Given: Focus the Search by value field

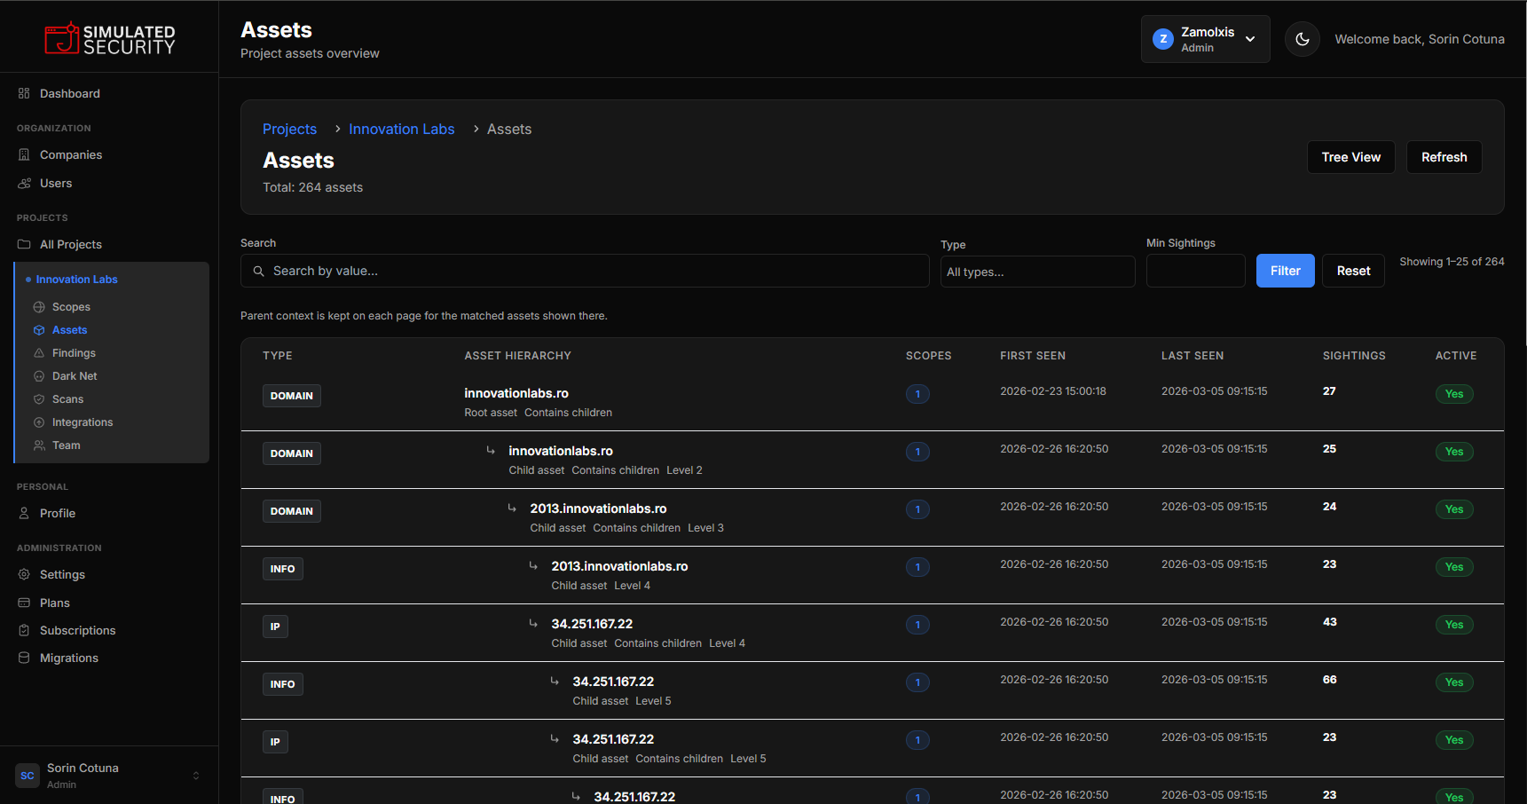Looking at the screenshot, I should (586, 271).
